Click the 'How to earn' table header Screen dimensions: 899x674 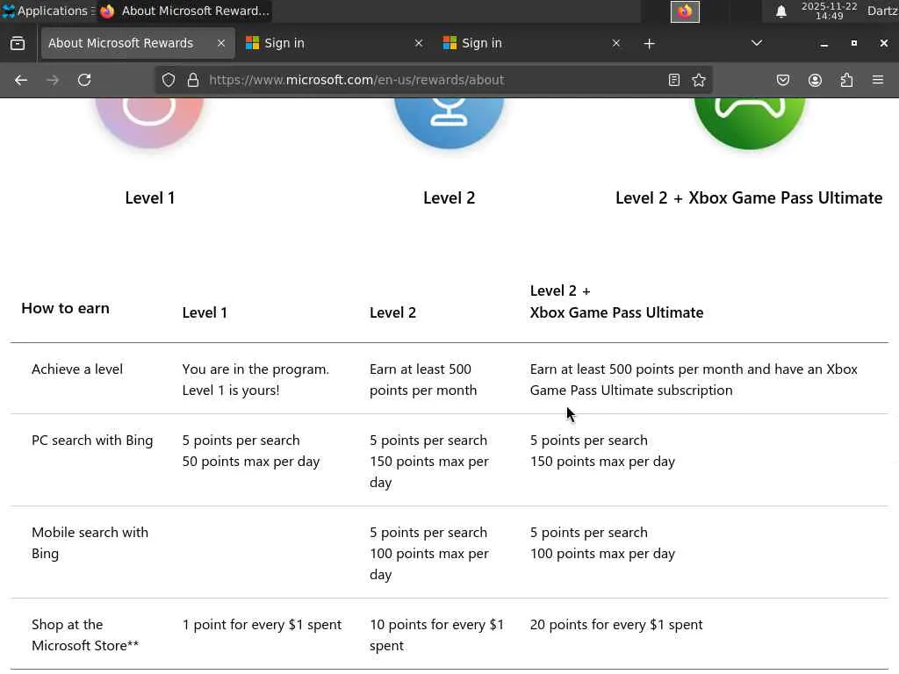tap(65, 308)
